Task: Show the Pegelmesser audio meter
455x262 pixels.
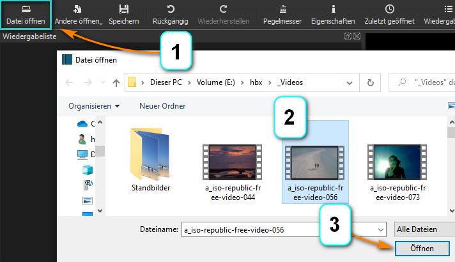Action: (x=282, y=14)
